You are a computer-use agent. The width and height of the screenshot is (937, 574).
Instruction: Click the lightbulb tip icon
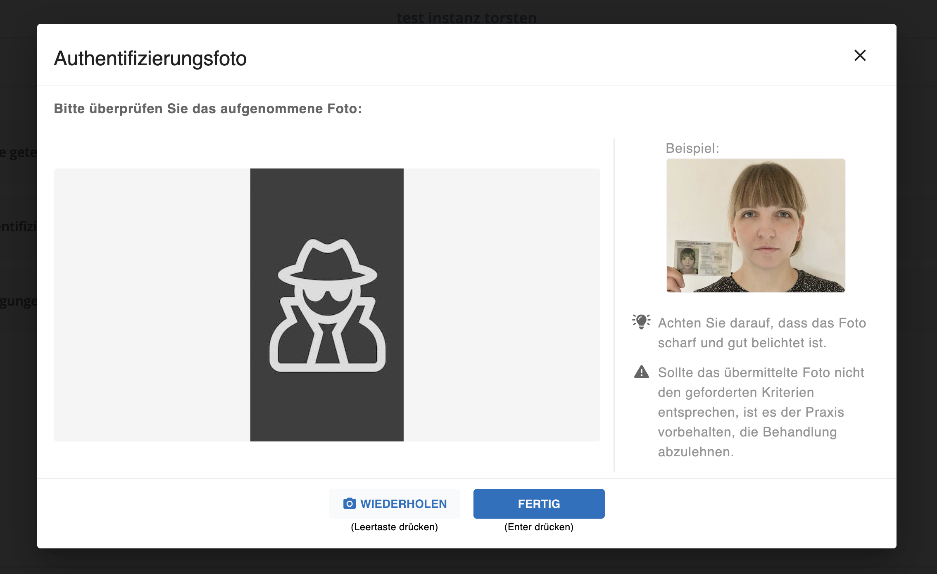click(x=641, y=321)
